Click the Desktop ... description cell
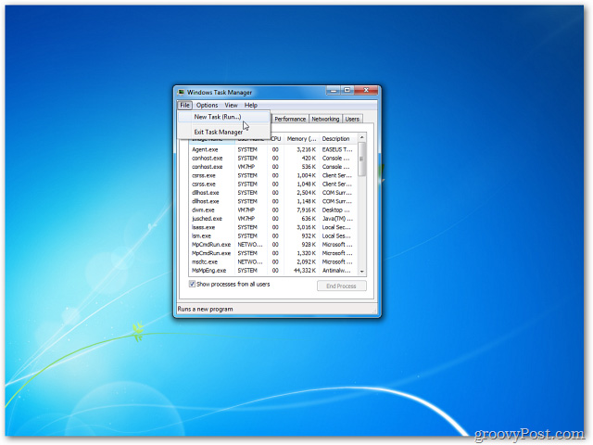The height and width of the screenshot is (445, 593). tap(335, 210)
